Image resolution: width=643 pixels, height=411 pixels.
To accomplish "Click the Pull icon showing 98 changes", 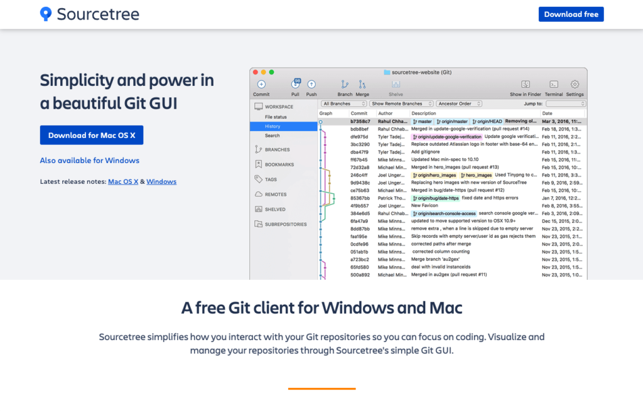I will (x=294, y=84).
